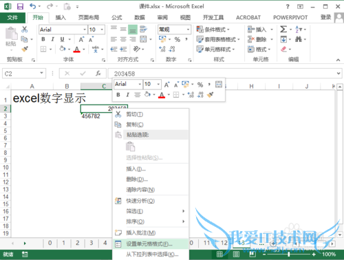The width and height of the screenshot is (344, 260).
Task: Click the Sort and Filter icon
Action: point(299,30)
